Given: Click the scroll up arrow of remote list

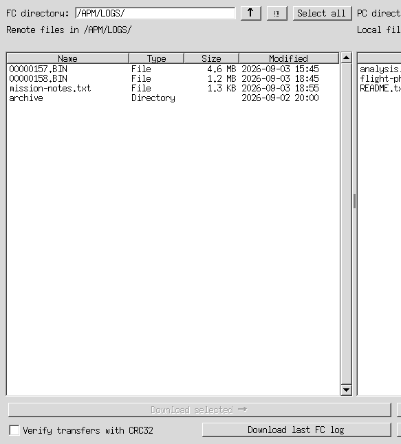Looking at the screenshot, I should [346, 58].
